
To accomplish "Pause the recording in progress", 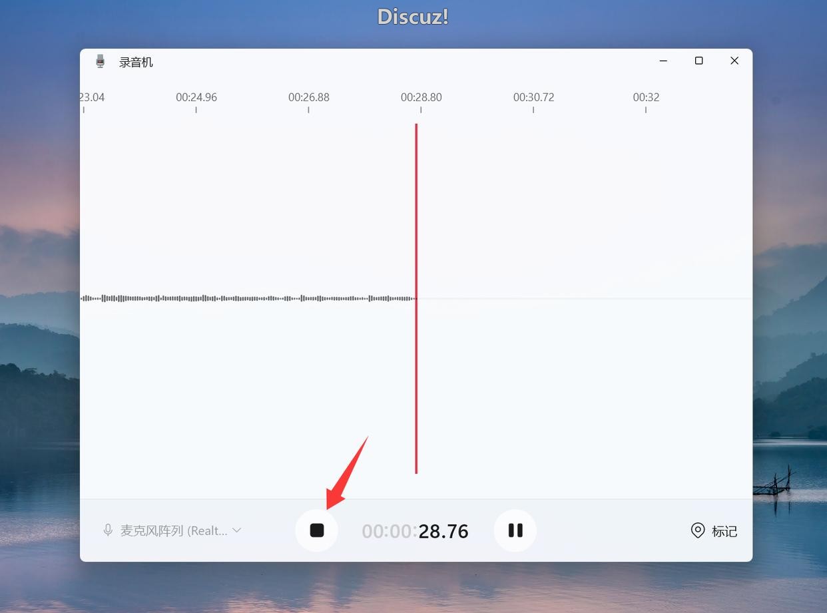I will [515, 530].
